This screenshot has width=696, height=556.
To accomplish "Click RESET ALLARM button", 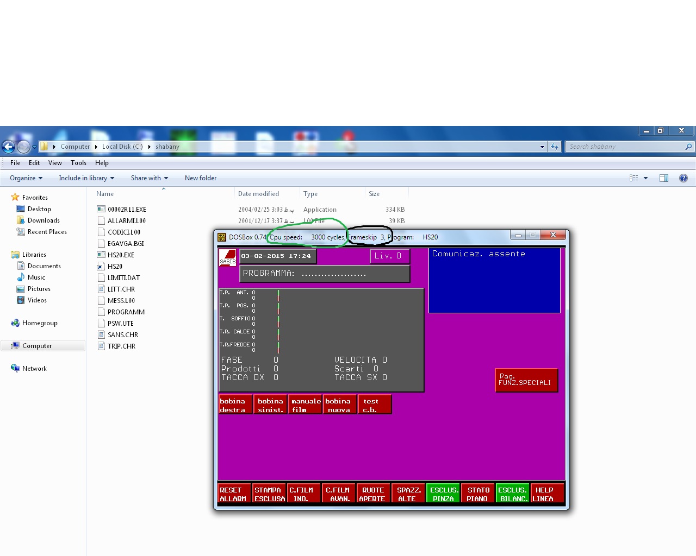I will pos(234,494).
